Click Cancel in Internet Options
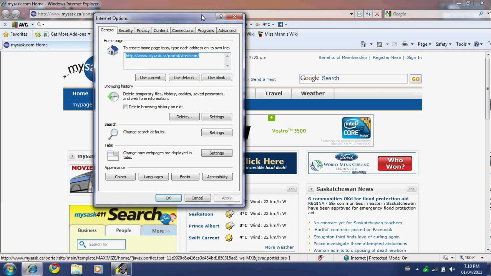491x276 pixels. click(197, 198)
